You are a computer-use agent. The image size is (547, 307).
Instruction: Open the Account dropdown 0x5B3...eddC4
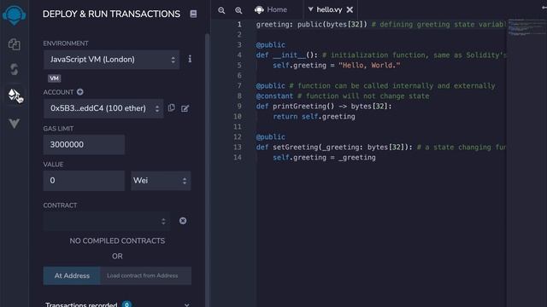click(103, 108)
